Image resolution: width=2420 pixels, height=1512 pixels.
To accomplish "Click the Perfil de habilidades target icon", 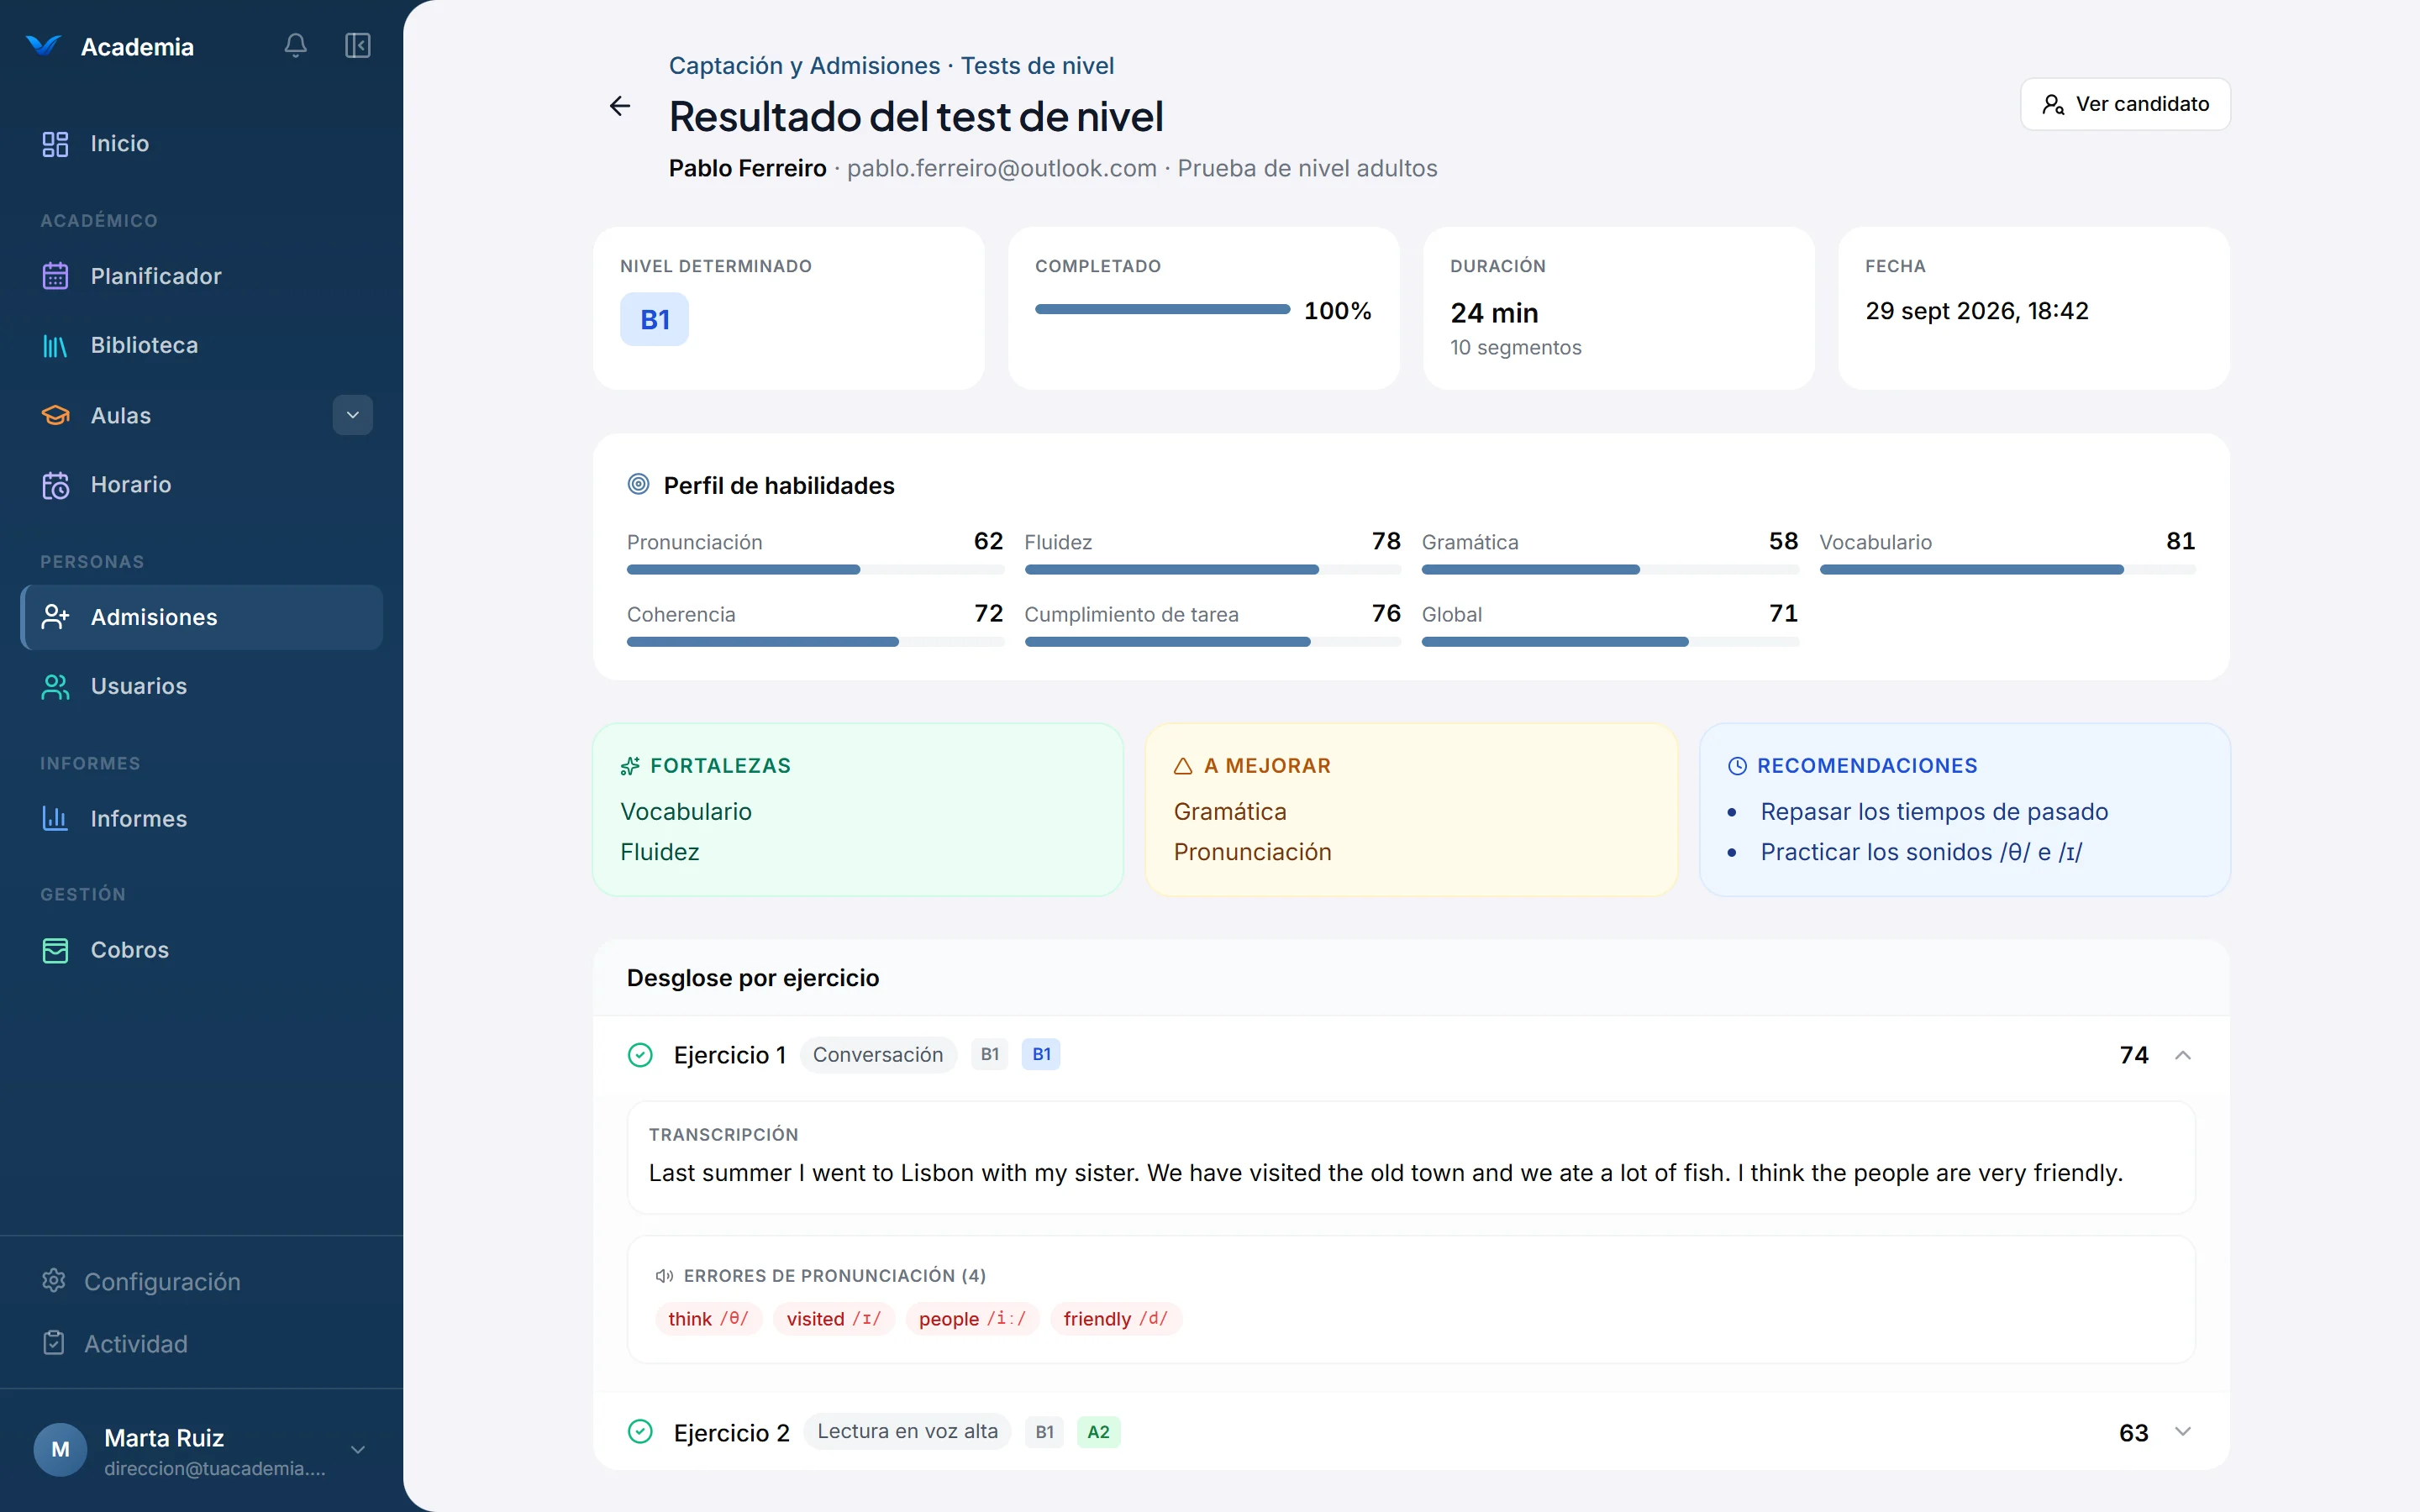I will click(x=638, y=485).
